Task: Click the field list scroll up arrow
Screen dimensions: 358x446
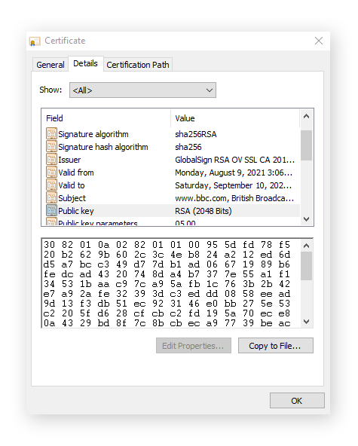Action: coord(306,116)
